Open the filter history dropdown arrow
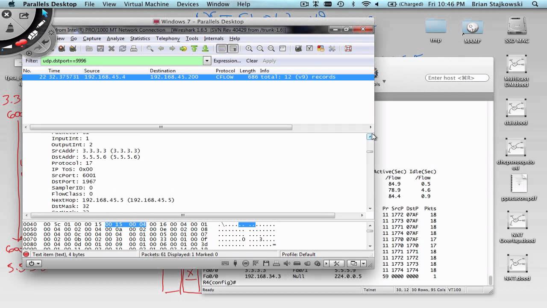The image size is (547, 308). (207, 61)
